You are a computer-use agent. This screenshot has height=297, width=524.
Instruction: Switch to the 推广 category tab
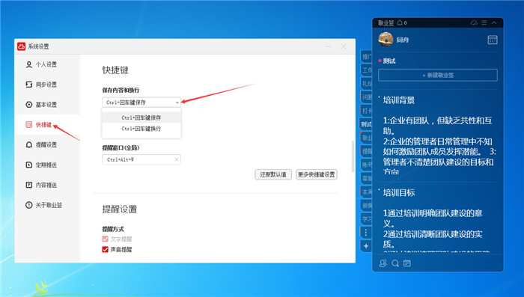tap(367, 56)
